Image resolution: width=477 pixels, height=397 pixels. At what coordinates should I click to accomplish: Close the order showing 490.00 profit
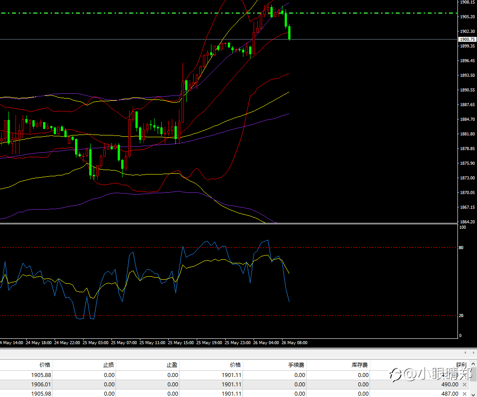point(465,385)
